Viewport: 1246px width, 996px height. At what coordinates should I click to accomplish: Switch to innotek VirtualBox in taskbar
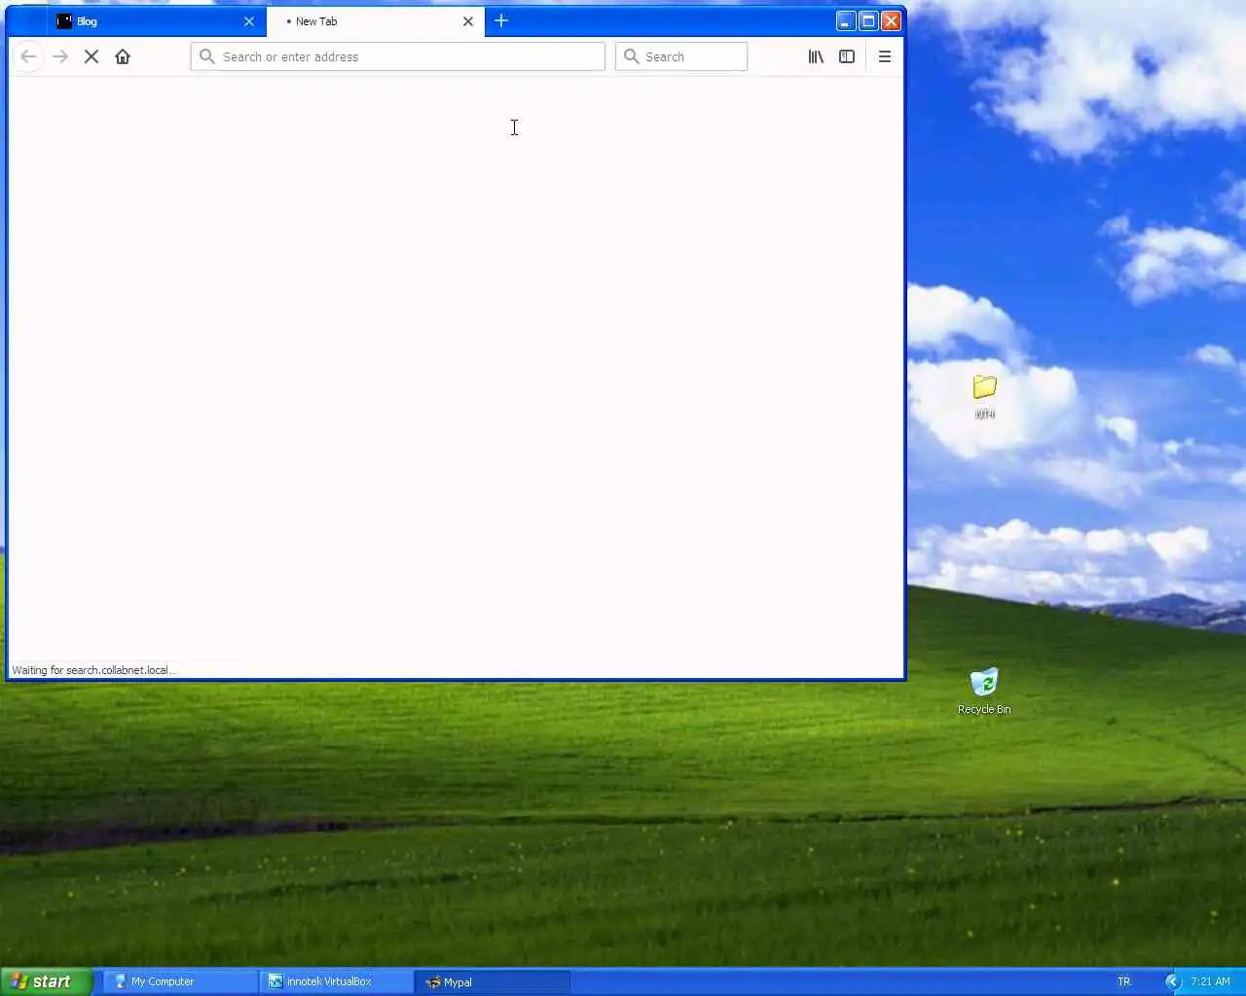coord(336,981)
